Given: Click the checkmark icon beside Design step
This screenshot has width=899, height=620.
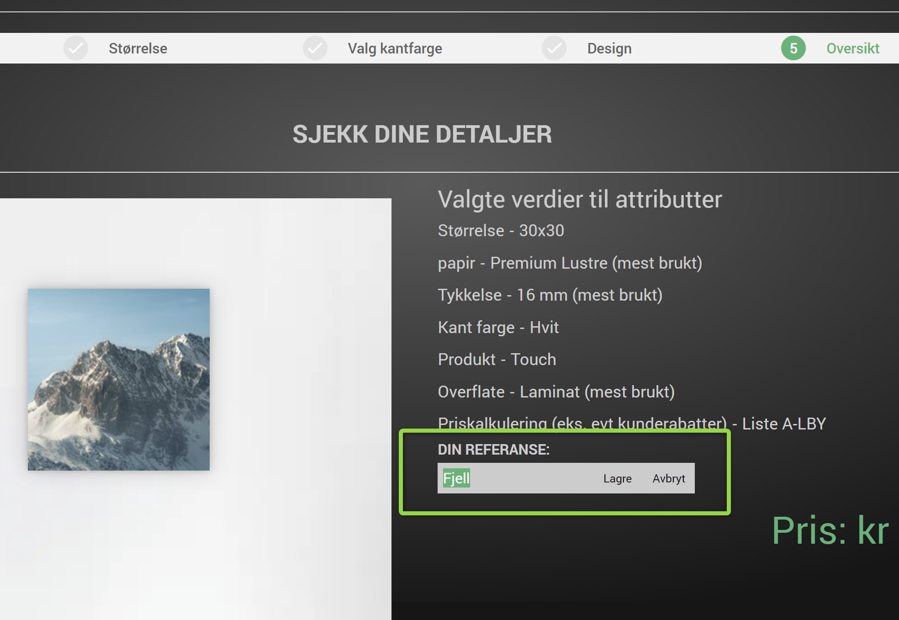Looking at the screenshot, I should pyautogui.click(x=554, y=48).
